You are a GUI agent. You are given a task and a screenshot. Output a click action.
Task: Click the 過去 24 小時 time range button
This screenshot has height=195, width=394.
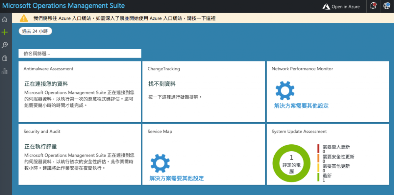click(35, 31)
